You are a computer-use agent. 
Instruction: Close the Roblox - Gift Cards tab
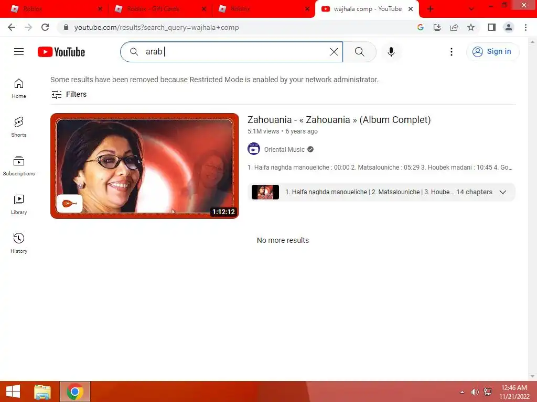[x=204, y=9]
